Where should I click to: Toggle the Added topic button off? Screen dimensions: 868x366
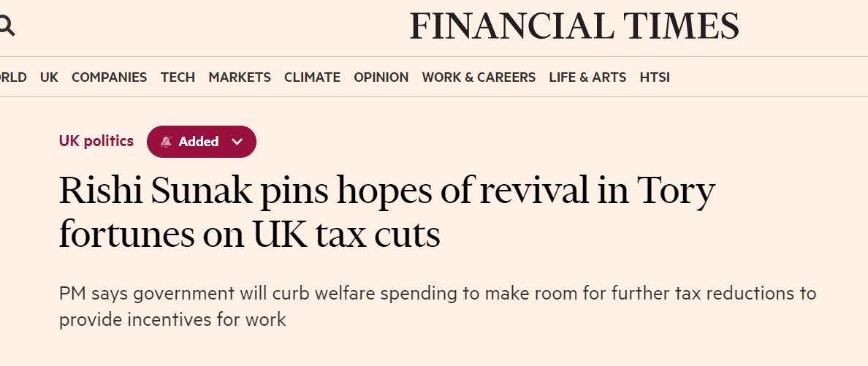click(198, 142)
